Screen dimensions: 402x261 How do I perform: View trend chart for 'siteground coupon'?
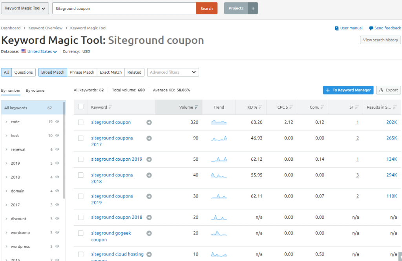(x=219, y=122)
